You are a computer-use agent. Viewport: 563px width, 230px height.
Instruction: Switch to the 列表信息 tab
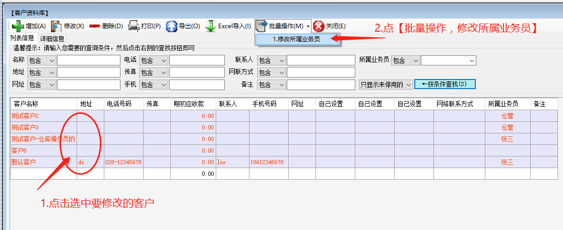point(22,38)
